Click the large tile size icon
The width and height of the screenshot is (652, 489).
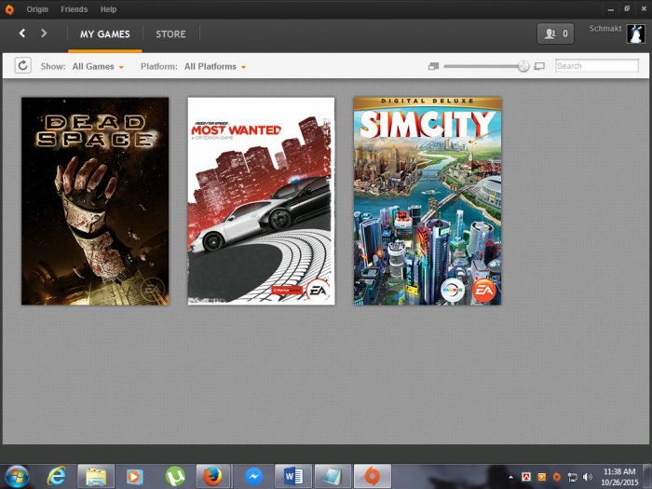(x=539, y=66)
